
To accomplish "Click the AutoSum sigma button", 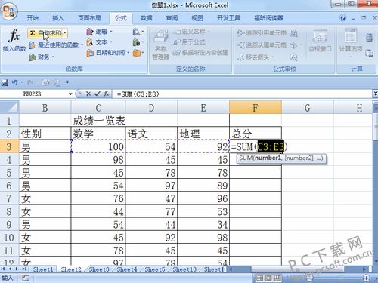I will coord(45,33).
